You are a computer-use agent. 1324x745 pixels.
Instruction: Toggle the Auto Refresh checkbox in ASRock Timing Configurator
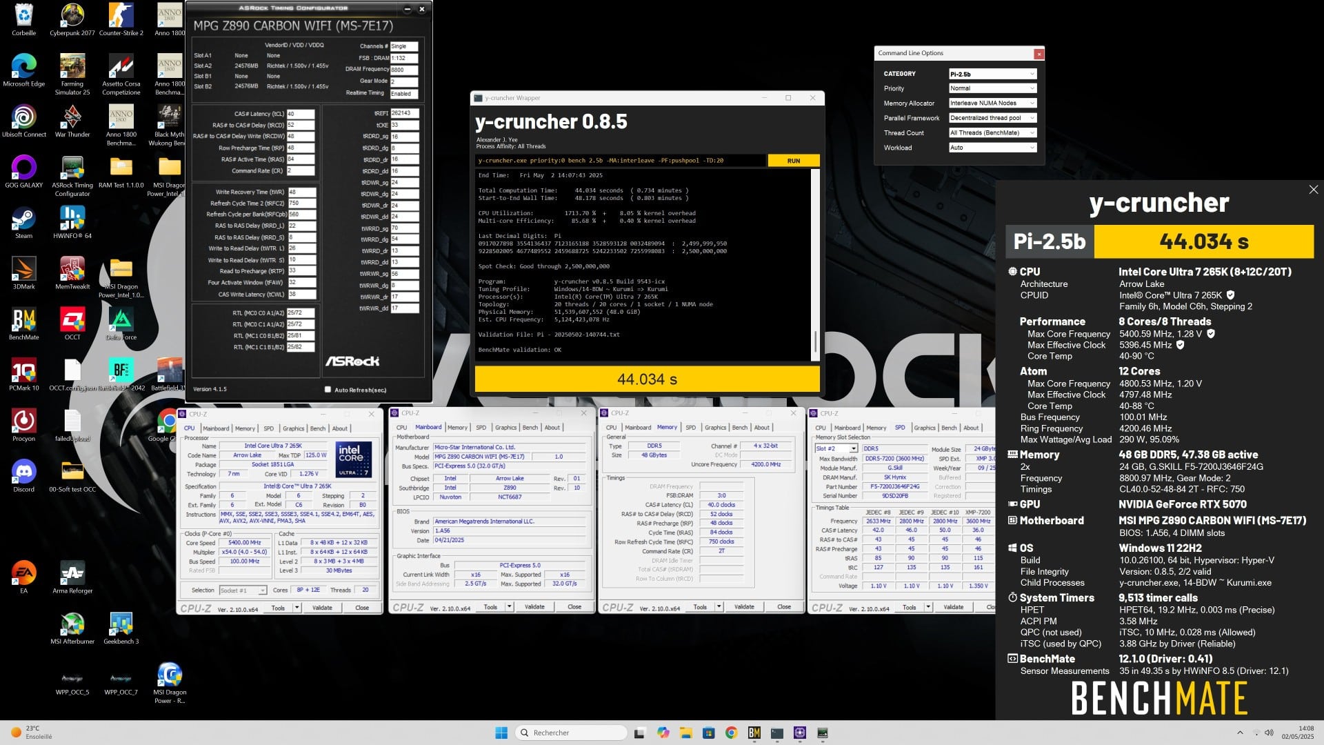point(328,390)
